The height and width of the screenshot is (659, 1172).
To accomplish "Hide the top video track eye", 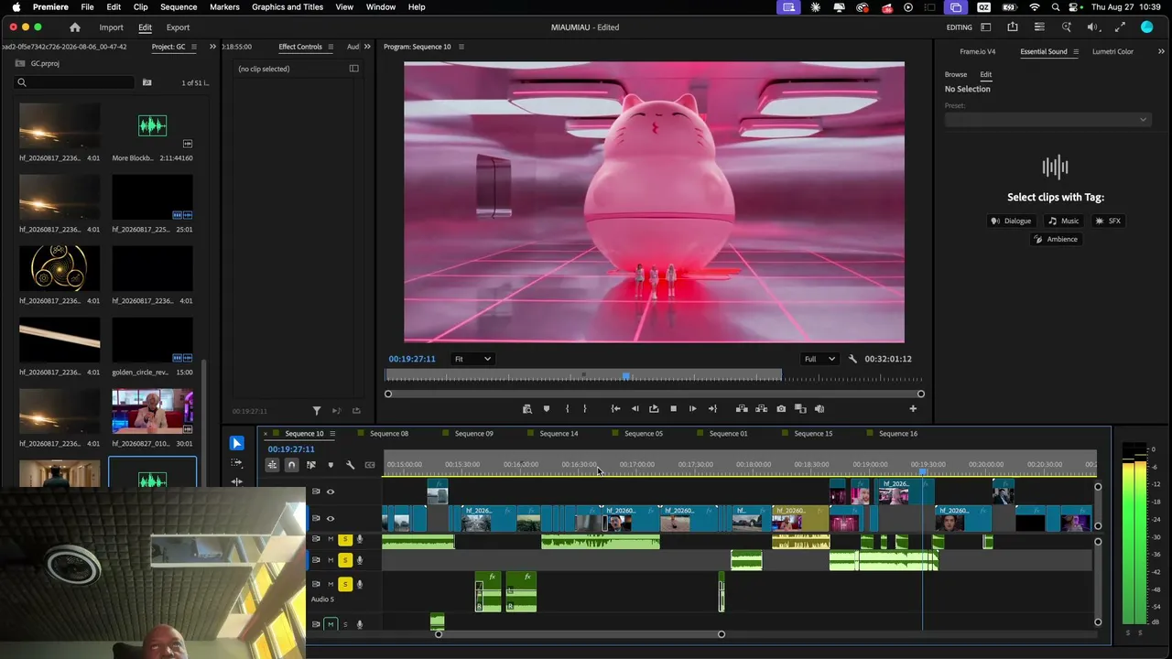I will 331,492.
